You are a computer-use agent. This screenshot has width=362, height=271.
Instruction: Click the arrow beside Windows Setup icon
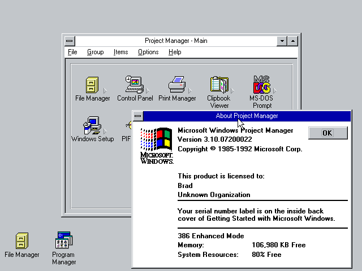[x=105, y=132]
